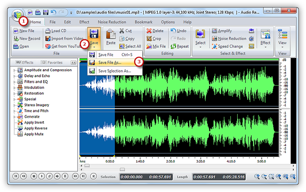Select Apply Invert effect

click(x=34, y=122)
